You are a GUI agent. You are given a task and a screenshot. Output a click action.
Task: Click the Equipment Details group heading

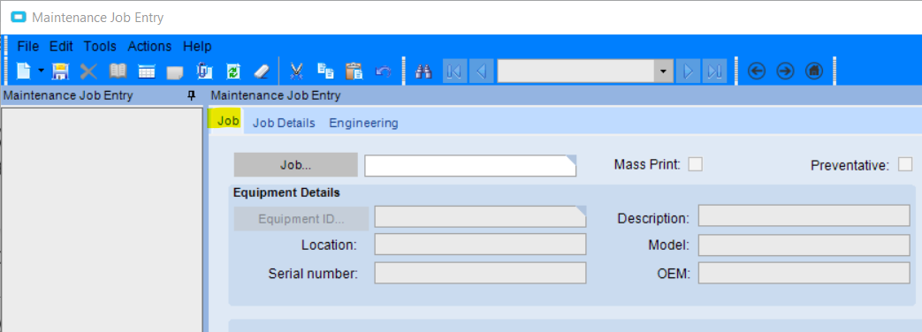(x=286, y=192)
